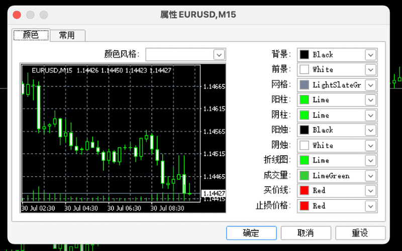Click the LimeGreen swatch for 成交量
Image resolution: width=402 pixels, height=251 pixels.
pos(305,175)
